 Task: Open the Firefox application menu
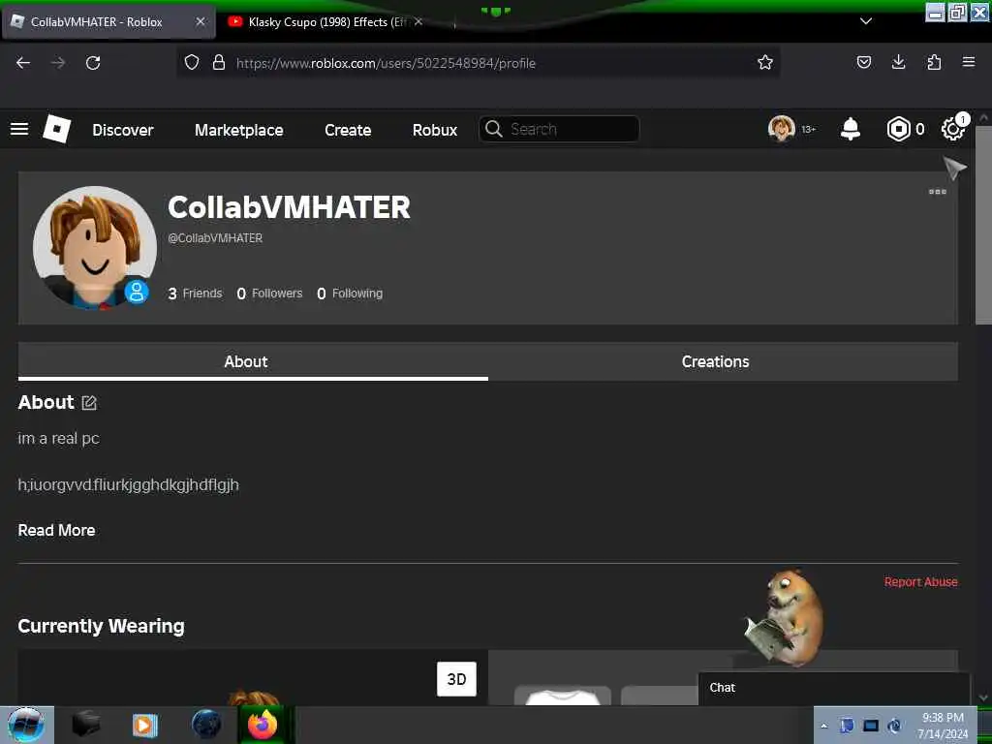point(969,62)
